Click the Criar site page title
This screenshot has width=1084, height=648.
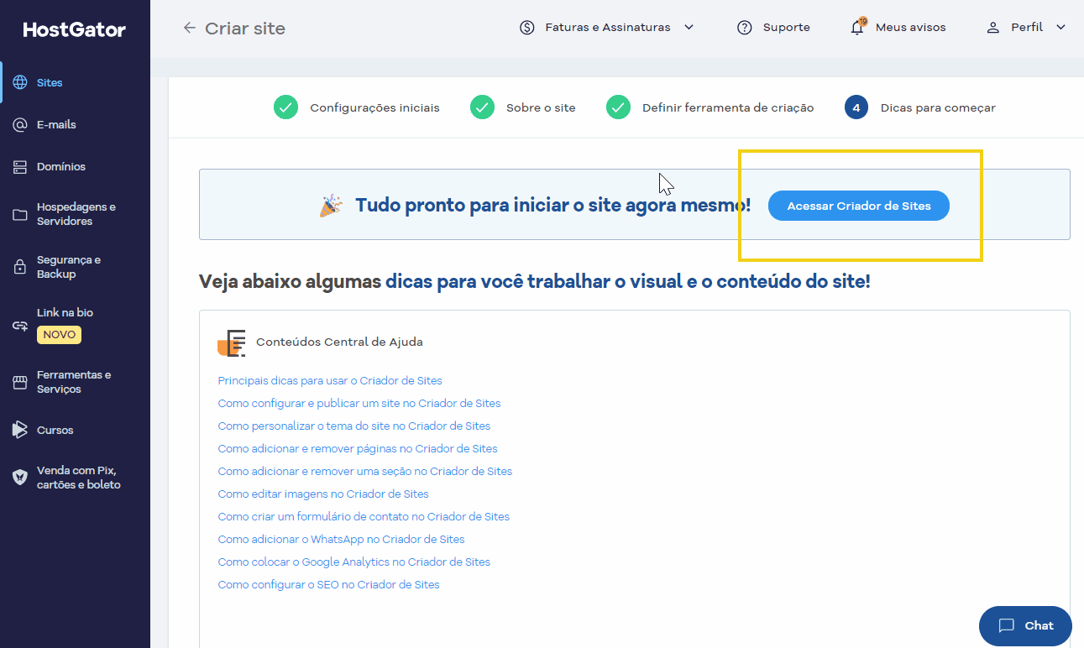245,28
